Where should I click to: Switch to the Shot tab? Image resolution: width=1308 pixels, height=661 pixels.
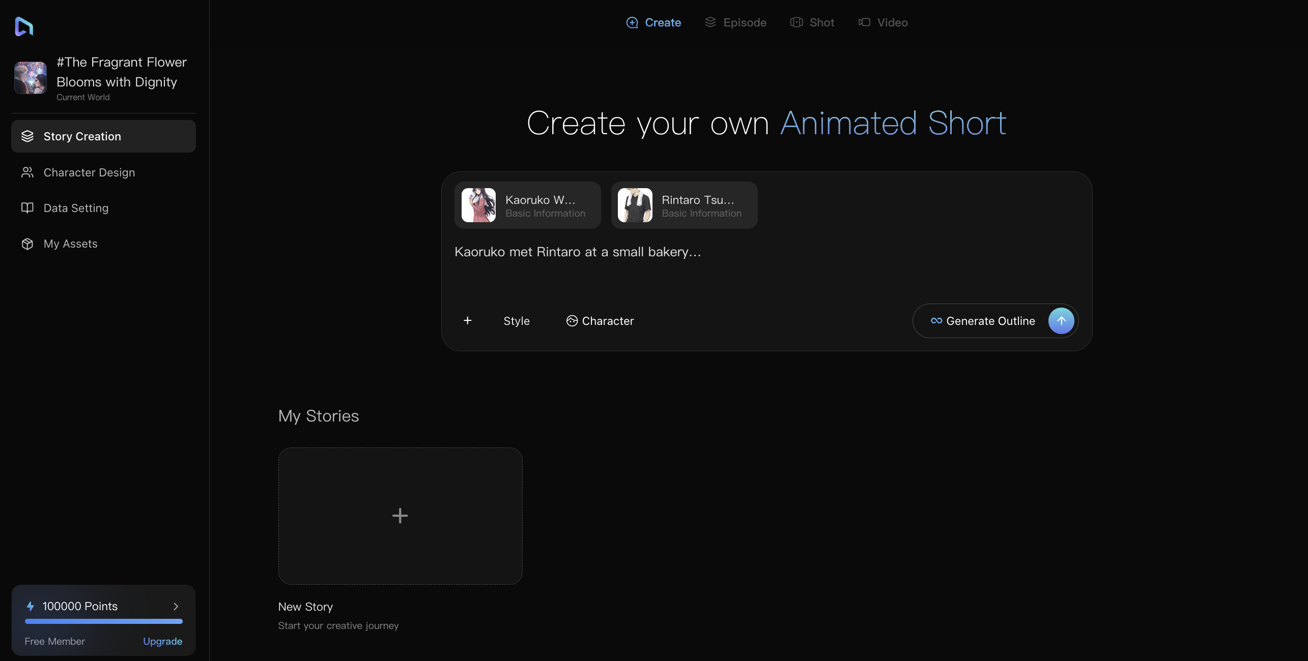click(x=812, y=22)
